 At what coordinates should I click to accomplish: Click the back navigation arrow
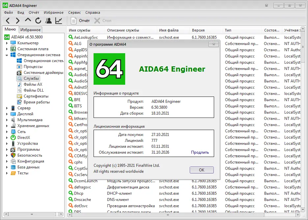pyautogui.click(x=7, y=20)
